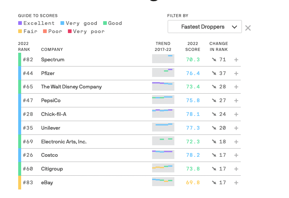Click the Spectrum company name
This screenshot has width=289, height=198.
point(53,60)
